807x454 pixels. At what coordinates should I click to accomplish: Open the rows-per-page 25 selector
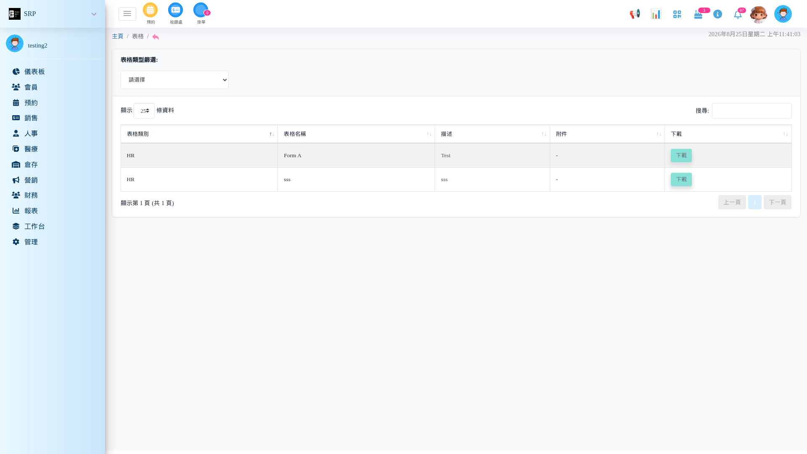(144, 111)
